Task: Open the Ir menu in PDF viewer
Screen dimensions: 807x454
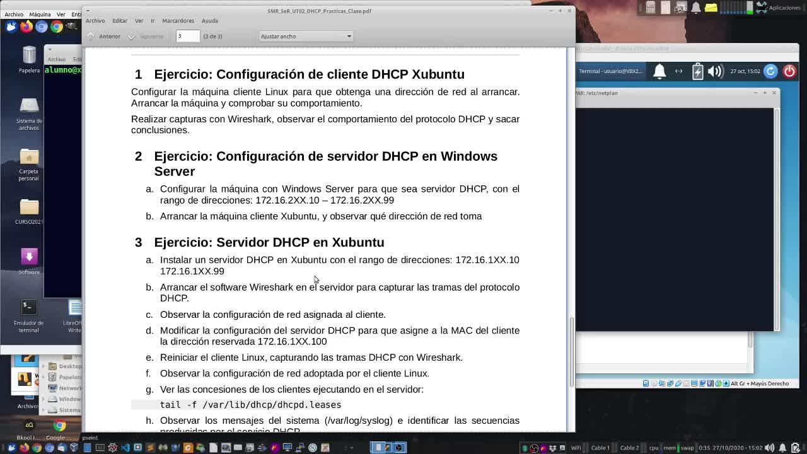Action: [x=153, y=21]
